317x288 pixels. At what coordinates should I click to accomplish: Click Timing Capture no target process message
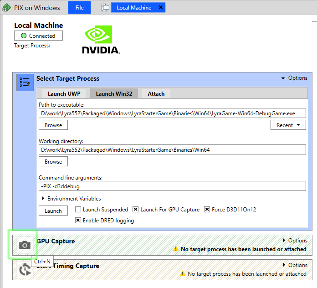[x=247, y=273]
